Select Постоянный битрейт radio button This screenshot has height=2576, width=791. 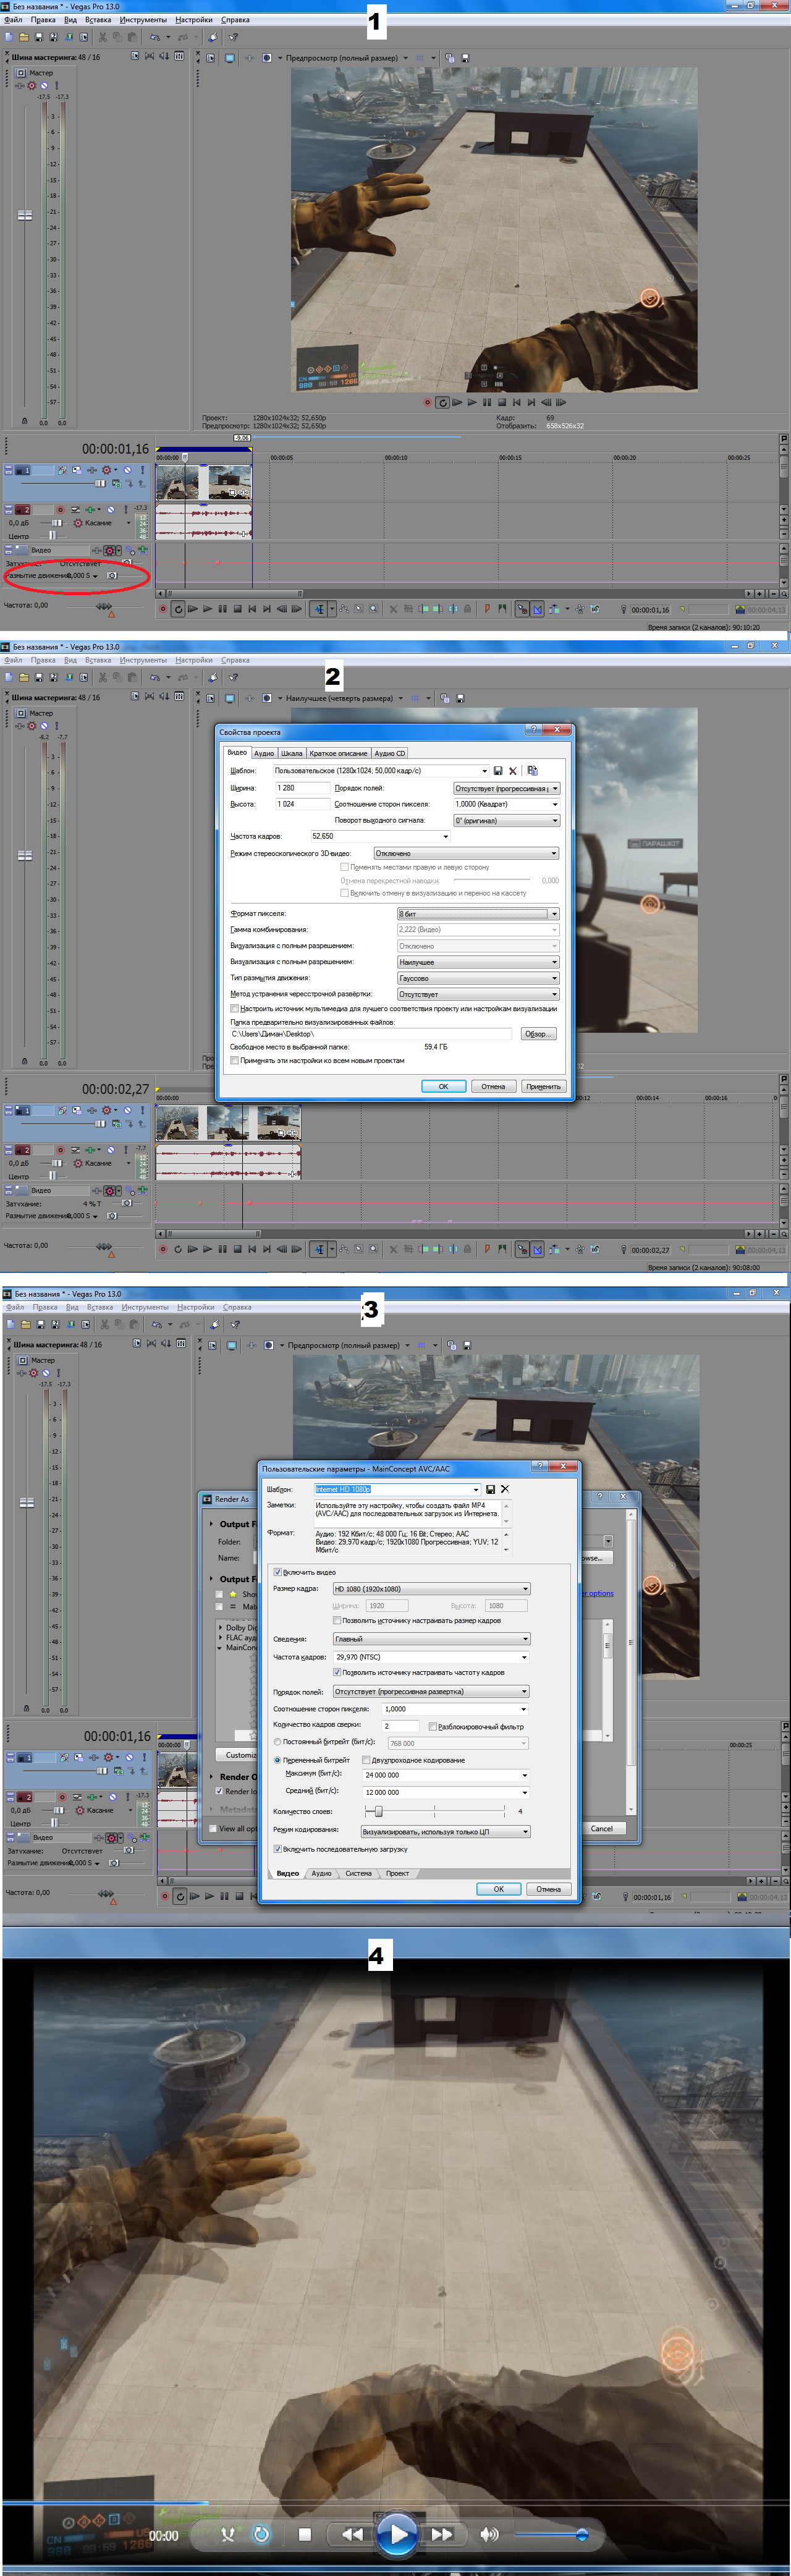278,1742
